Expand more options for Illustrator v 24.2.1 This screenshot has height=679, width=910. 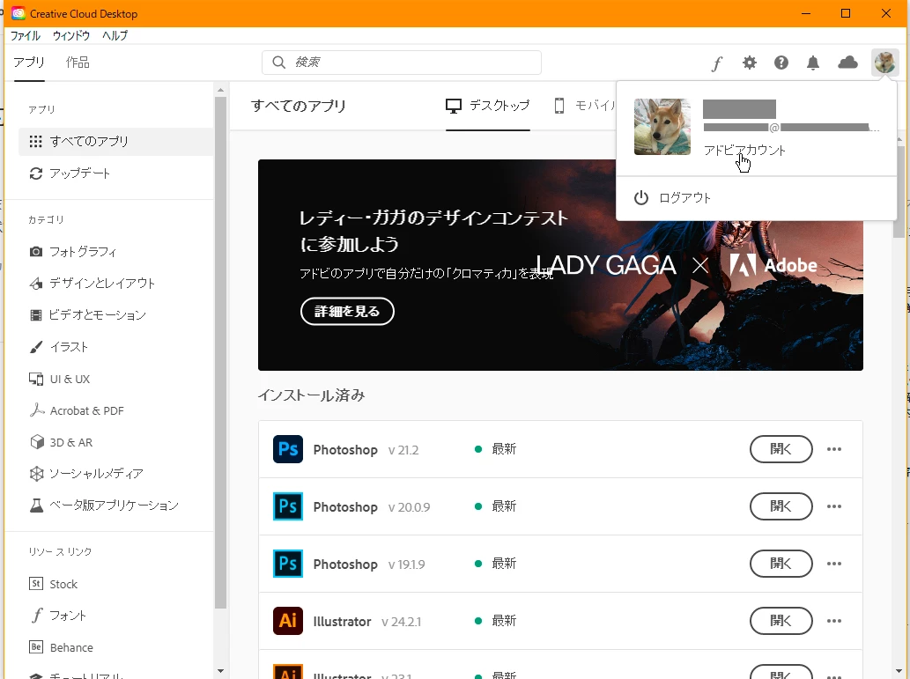834,621
